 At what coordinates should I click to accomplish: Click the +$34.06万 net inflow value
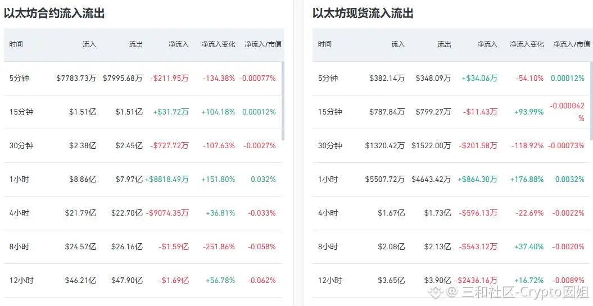tap(479, 78)
